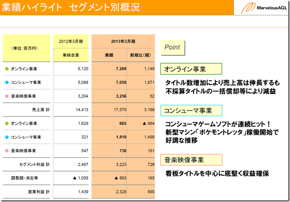This screenshot has width=290, height=202.
Task: Click the value 5,088
Action: [83, 82]
